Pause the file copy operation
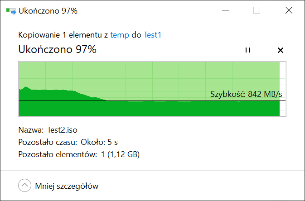The height and width of the screenshot is (201, 305). pos(247,50)
